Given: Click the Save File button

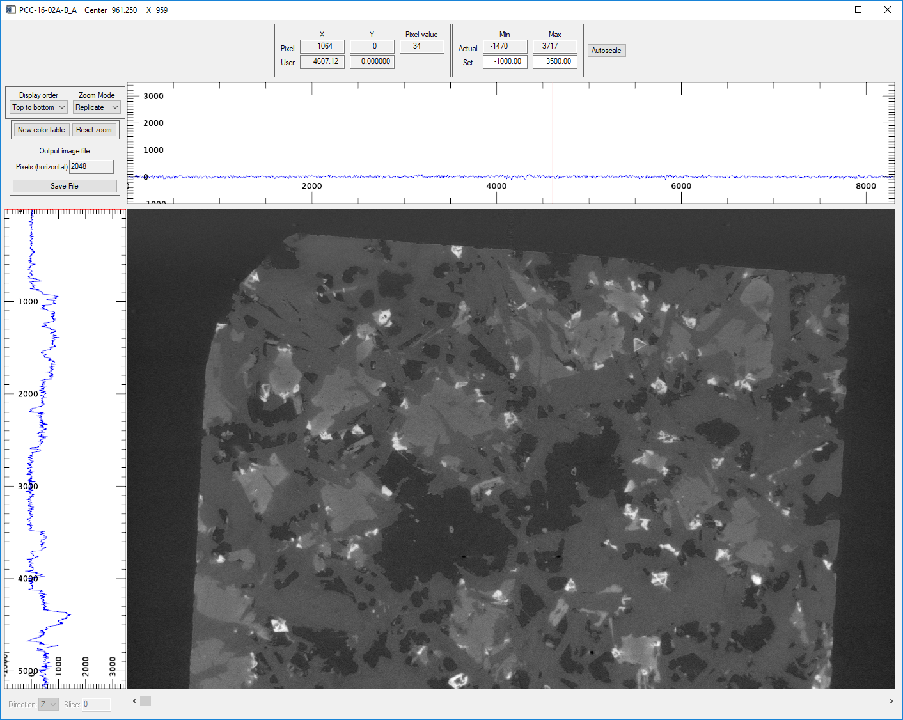Looking at the screenshot, I should [x=65, y=186].
